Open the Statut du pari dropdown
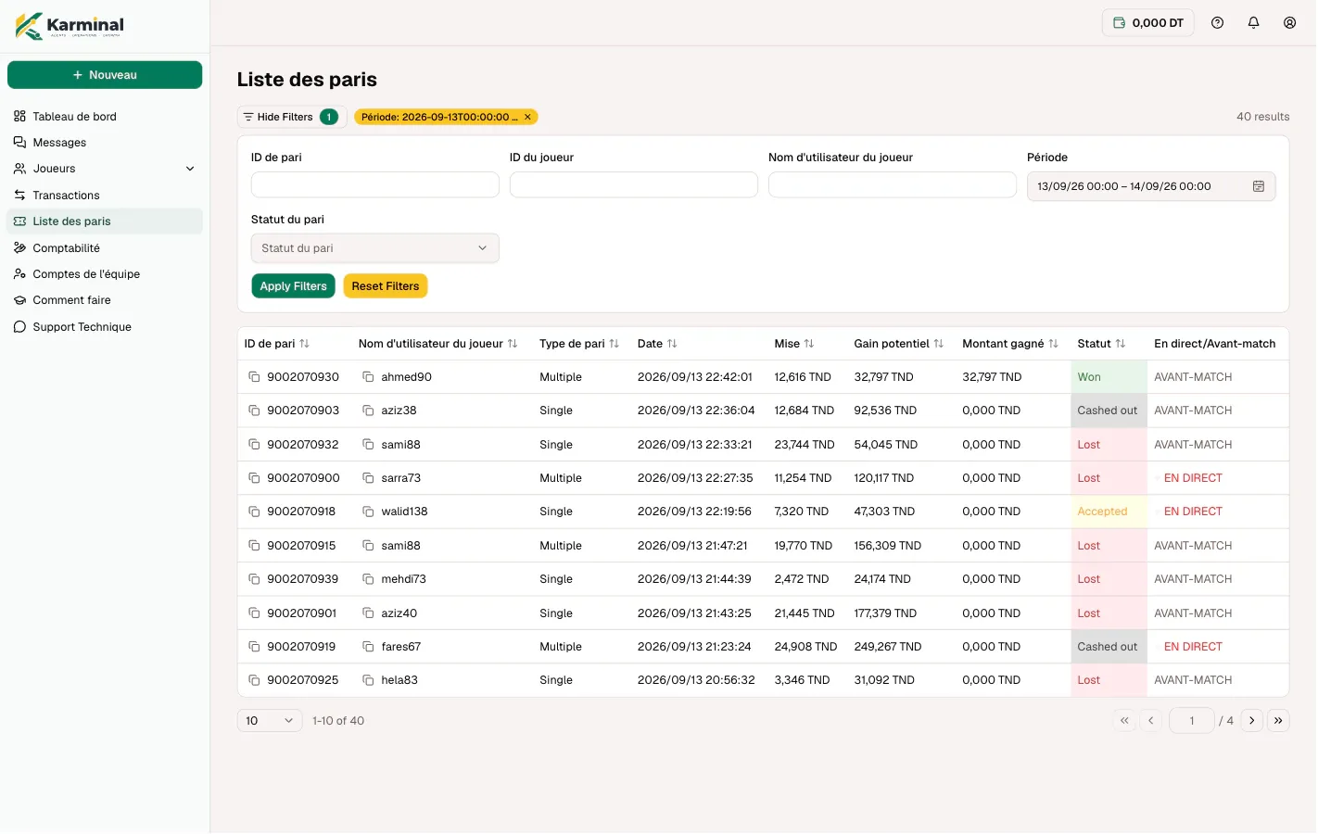The image size is (1318, 834). (375, 248)
